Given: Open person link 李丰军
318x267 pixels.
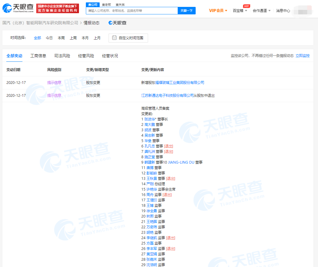Looking at the screenshot, I should click(x=152, y=248).
